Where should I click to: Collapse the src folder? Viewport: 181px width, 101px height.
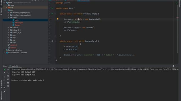tap(6, 10)
